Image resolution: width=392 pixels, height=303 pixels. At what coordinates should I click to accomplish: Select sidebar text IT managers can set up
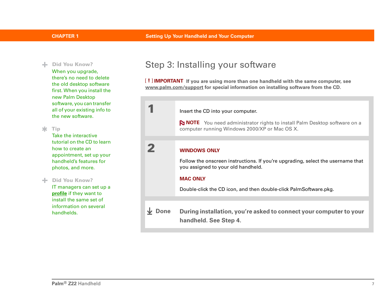81,200
